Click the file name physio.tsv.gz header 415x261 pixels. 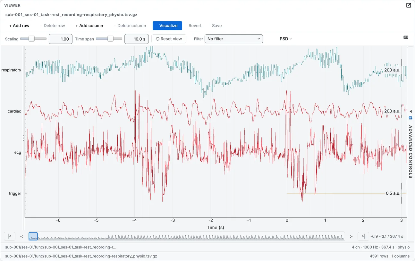click(71, 15)
